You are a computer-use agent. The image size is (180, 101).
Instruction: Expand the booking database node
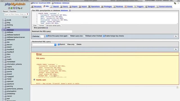[3, 25]
